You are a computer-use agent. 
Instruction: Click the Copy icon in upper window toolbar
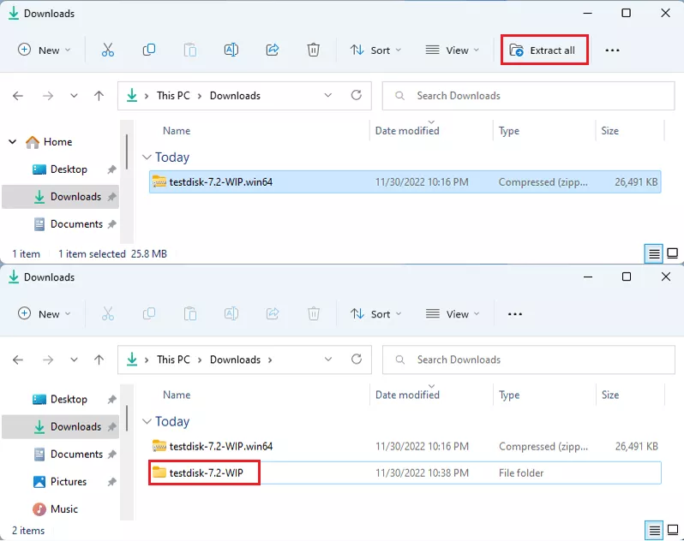pos(149,51)
